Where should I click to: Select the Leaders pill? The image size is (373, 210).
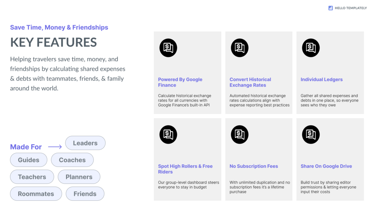pyautogui.click(x=85, y=143)
